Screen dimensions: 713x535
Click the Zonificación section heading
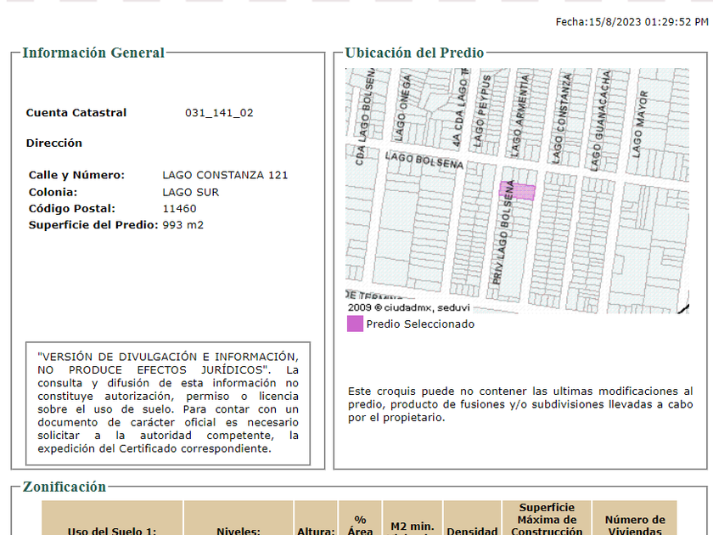[65, 487]
